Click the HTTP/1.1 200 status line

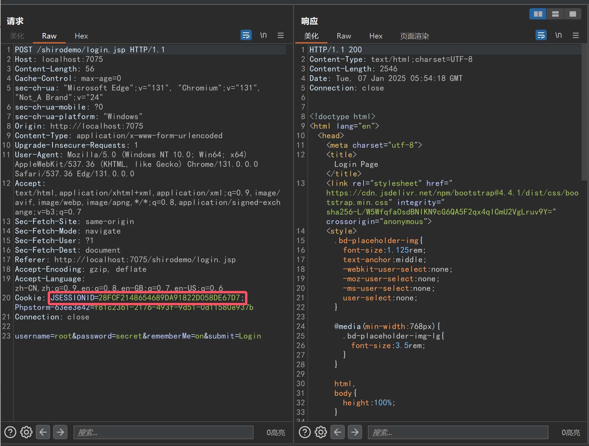coord(336,50)
